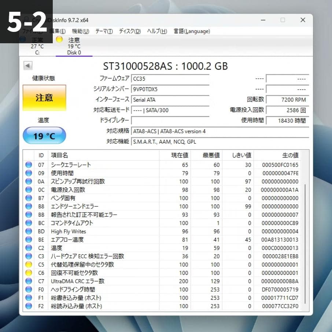Click the blue dot for UltraDMA CRC エラー数
This screenshot has height=332, width=332.
pos(29,281)
